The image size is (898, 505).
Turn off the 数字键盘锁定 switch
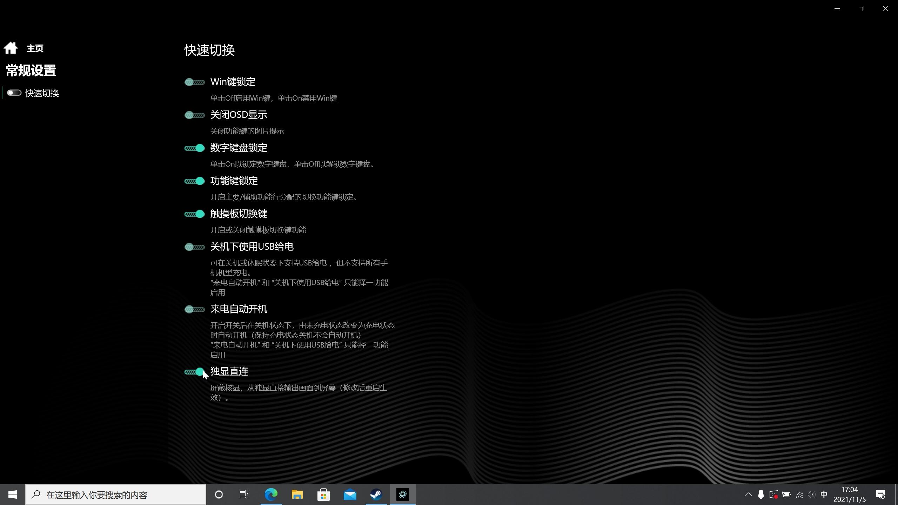tap(195, 148)
